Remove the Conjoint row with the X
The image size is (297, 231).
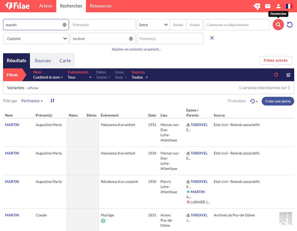coord(212,38)
